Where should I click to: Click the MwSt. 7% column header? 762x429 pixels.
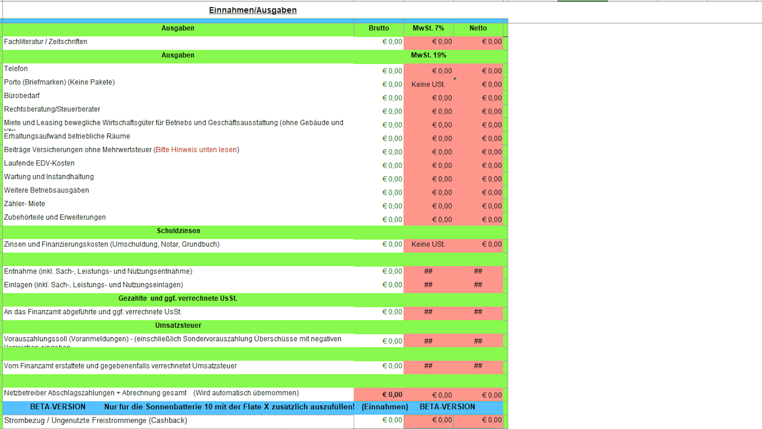428,28
